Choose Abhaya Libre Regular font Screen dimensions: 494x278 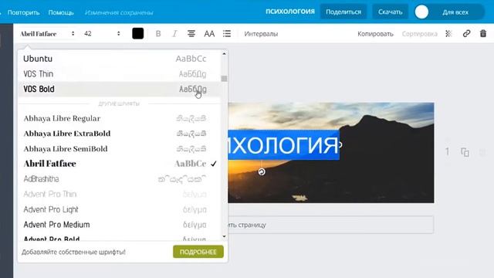pos(119,118)
